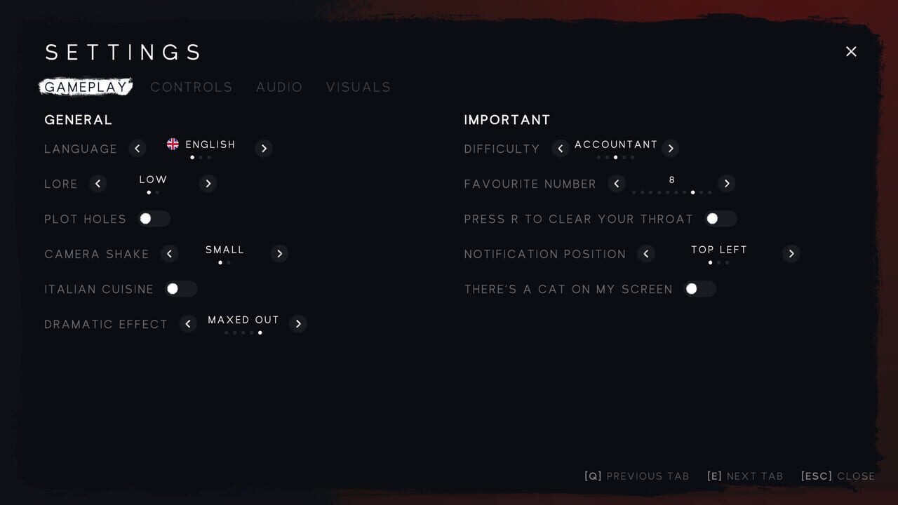
Task: Switch to the Controls tab
Action: pos(192,87)
